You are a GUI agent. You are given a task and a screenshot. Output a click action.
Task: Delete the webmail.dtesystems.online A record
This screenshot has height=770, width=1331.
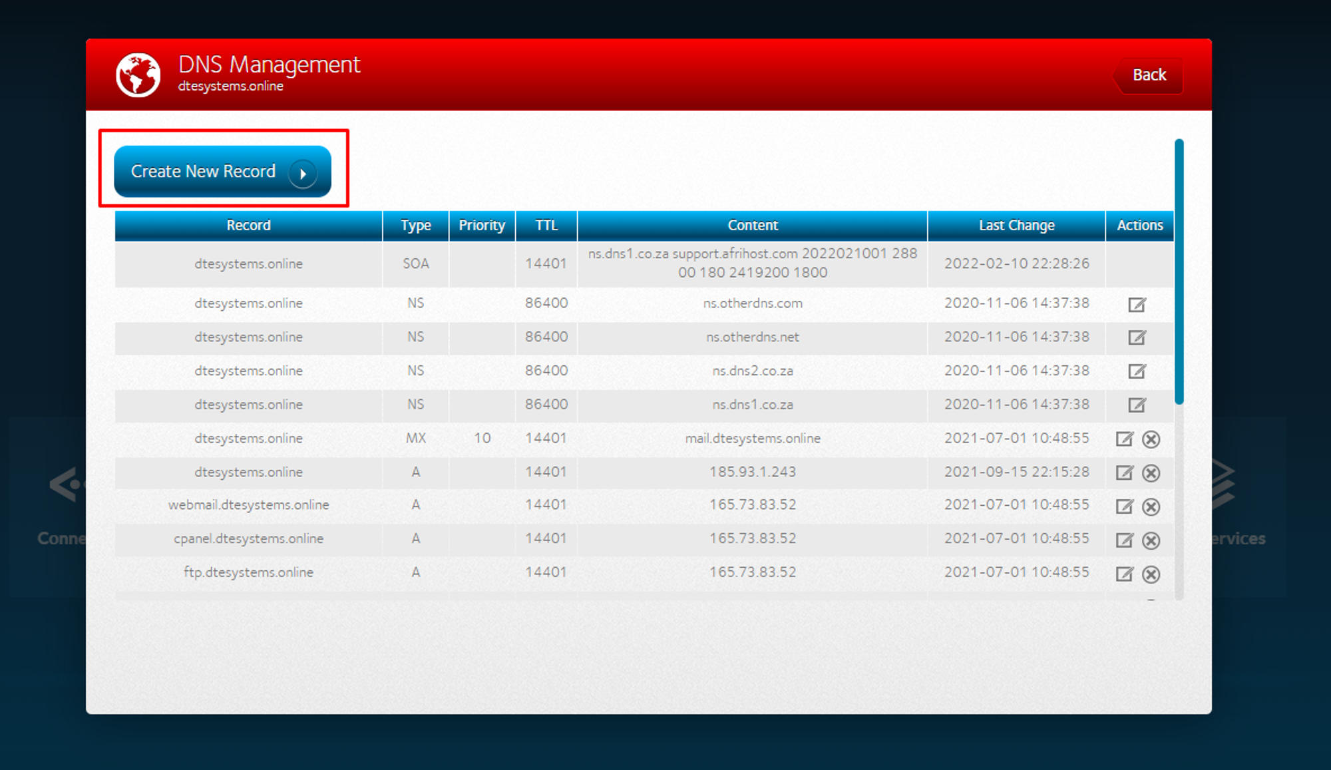pos(1151,507)
